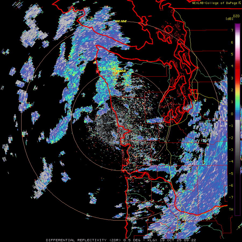Click the [dB] units label
Screen dimensions: 242x242
(229, 19)
